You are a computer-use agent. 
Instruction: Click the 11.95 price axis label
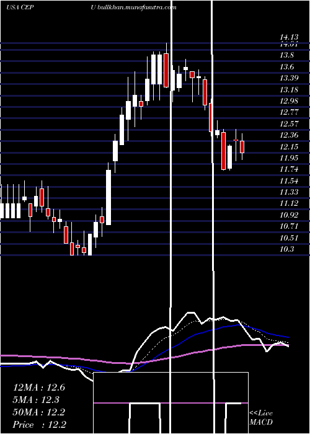(x=289, y=158)
